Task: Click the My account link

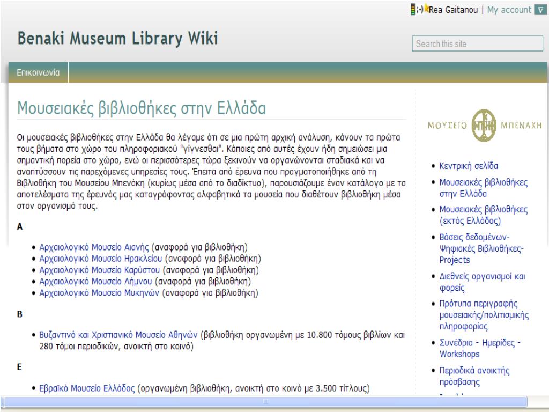Action: (x=509, y=10)
